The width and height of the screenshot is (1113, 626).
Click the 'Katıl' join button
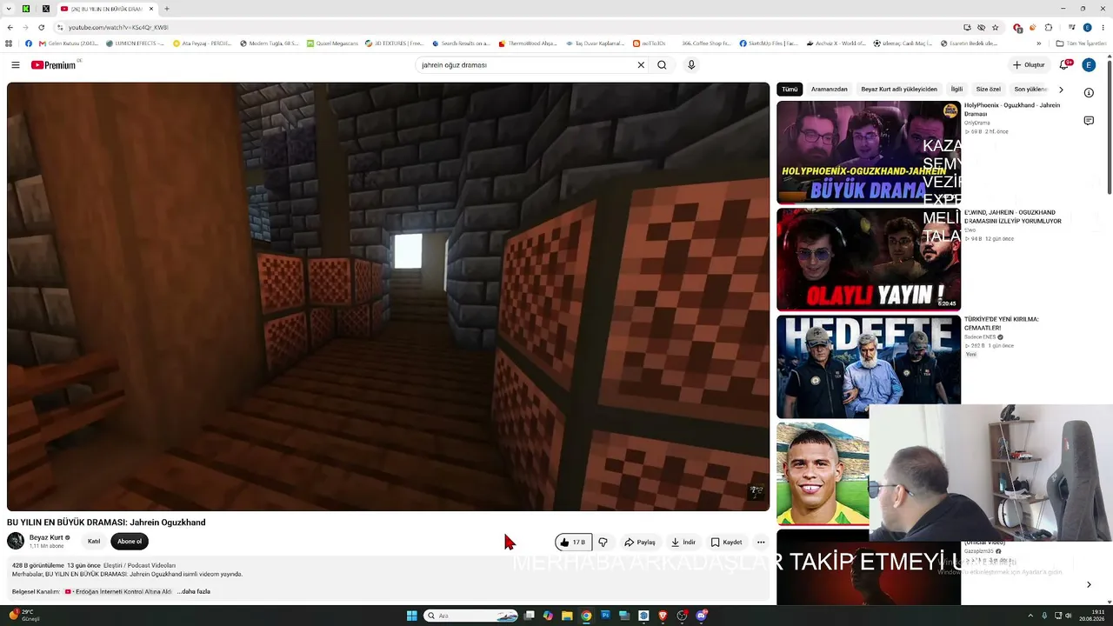coord(94,542)
